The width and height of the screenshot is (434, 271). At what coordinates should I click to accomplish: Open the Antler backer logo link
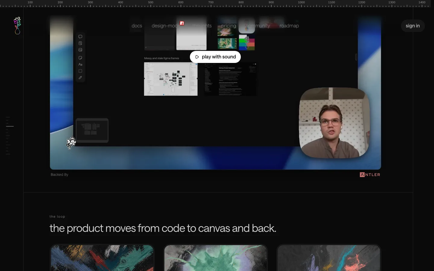(x=370, y=175)
